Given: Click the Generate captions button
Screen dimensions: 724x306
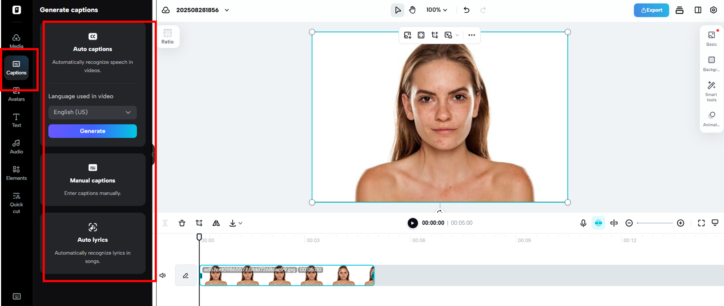Looking at the screenshot, I should pos(93,131).
